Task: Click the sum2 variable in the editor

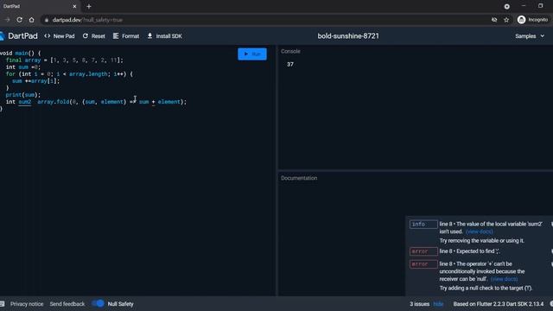Action: click(x=25, y=102)
